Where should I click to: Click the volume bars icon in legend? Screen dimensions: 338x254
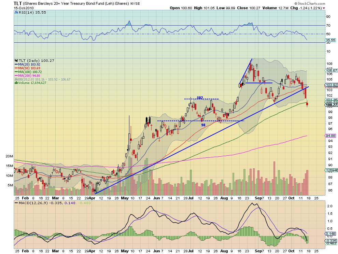coord(16,83)
